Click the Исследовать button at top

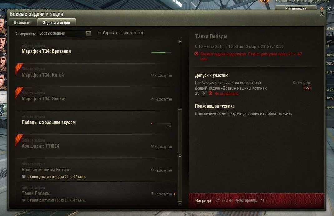(x=295, y=8)
